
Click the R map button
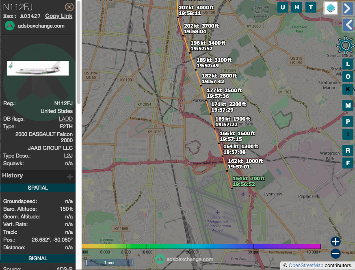[348, 151]
